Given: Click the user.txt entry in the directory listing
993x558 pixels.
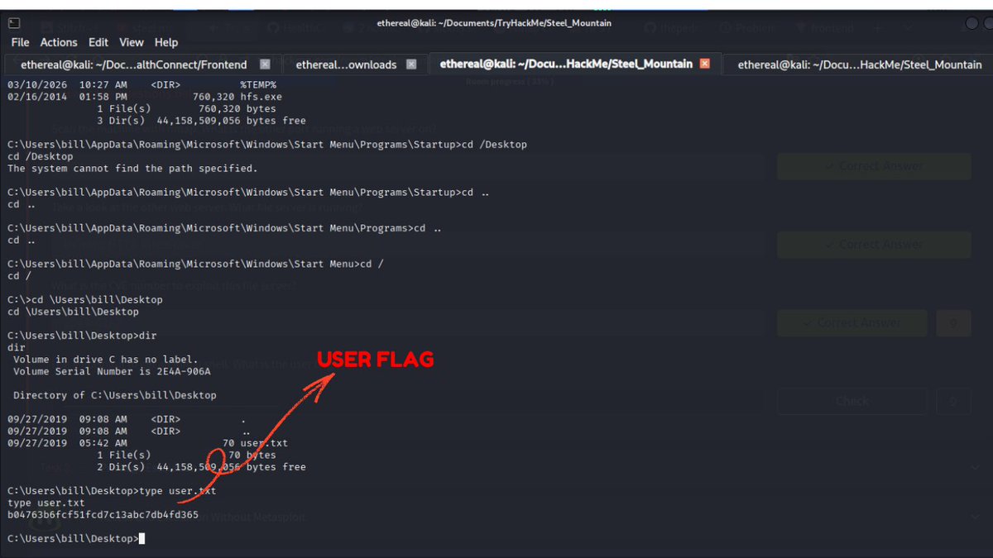Looking at the screenshot, I should pyautogui.click(x=265, y=444).
